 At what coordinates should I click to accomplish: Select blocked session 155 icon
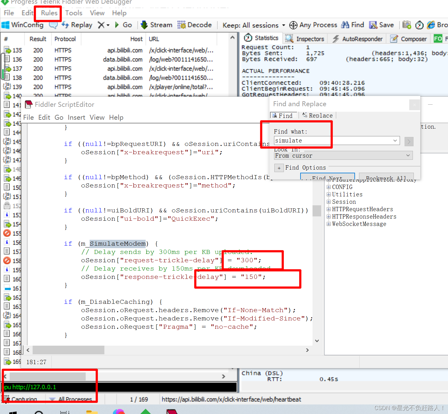(x=7, y=233)
